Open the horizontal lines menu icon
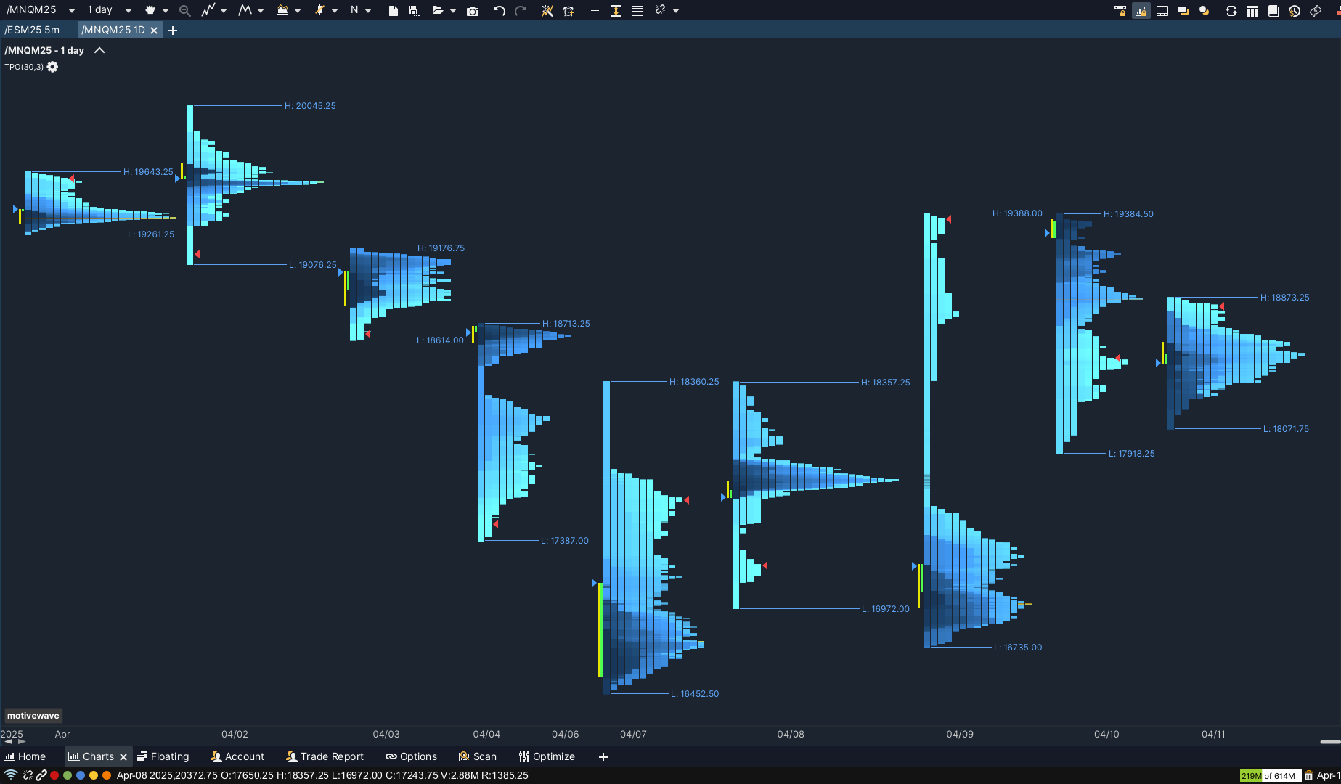The image size is (1341, 784). 637,10
